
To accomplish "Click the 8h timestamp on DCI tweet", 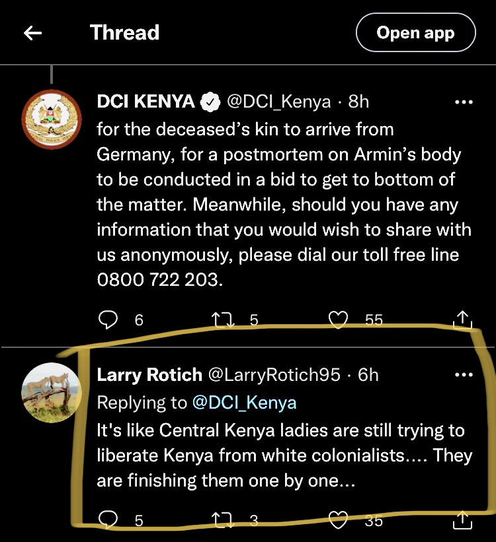I will 358,102.
